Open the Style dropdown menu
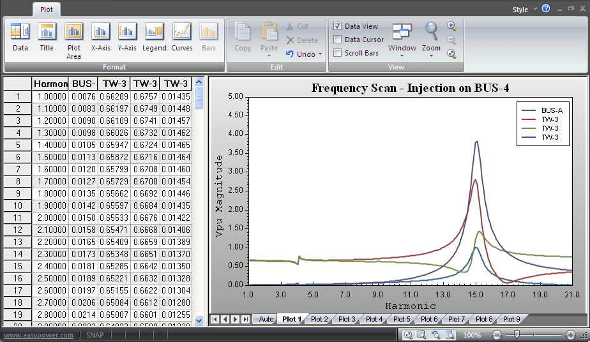590x342 pixels. [524, 10]
